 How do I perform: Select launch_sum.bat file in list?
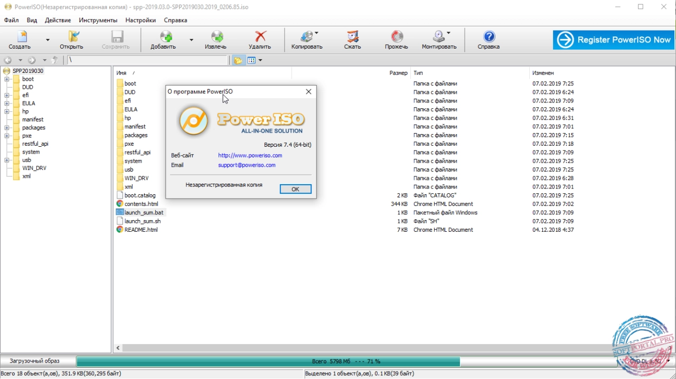(x=144, y=212)
